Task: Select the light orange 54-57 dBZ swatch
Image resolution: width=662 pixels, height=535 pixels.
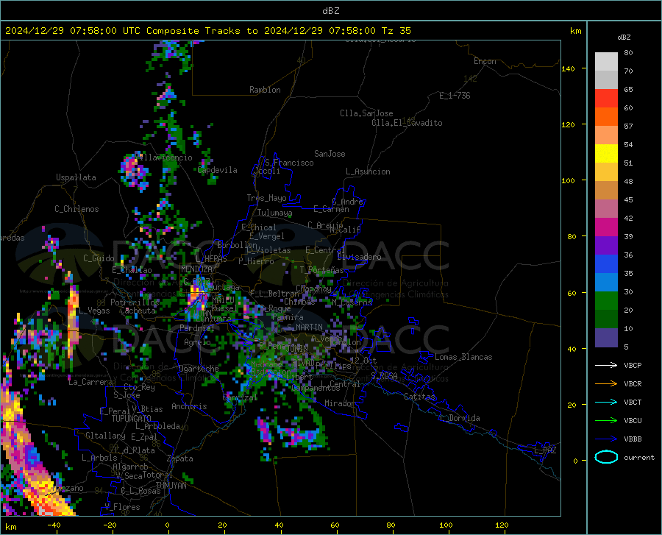Action: pos(606,135)
